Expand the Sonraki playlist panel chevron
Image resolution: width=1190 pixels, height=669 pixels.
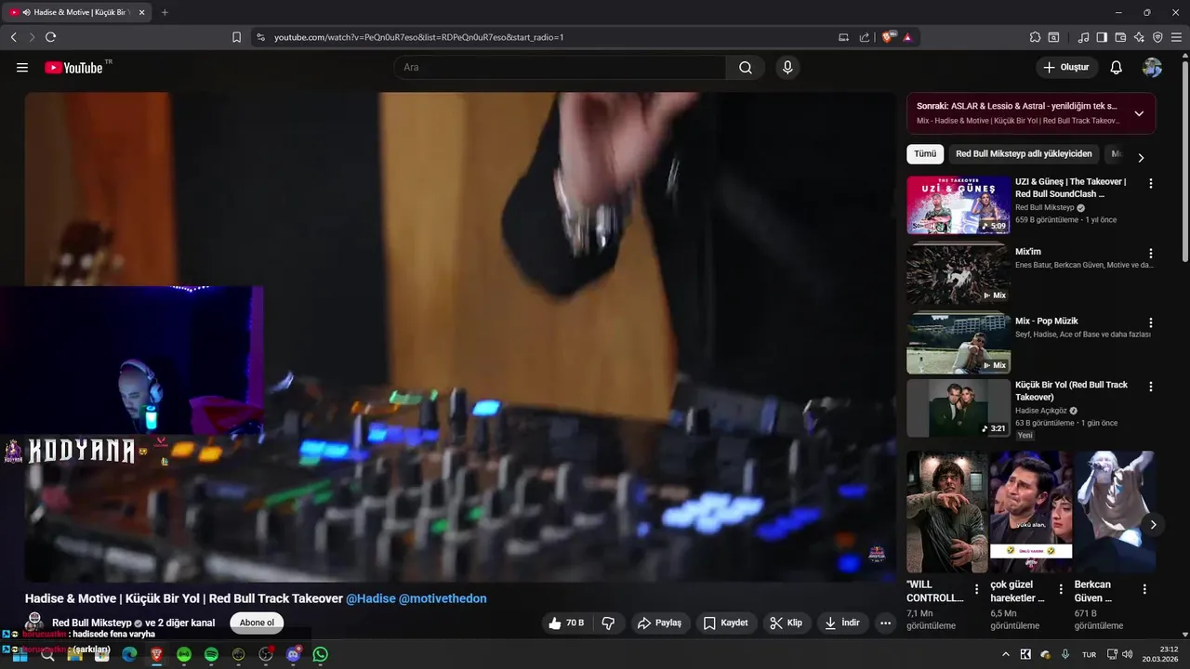tap(1139, 113)
